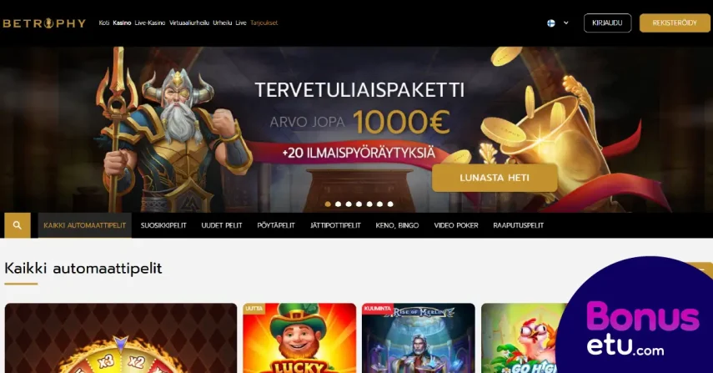Select the last banner carousel dot
The width and height of the screenshot is (713, 373).
click(390, 204)
